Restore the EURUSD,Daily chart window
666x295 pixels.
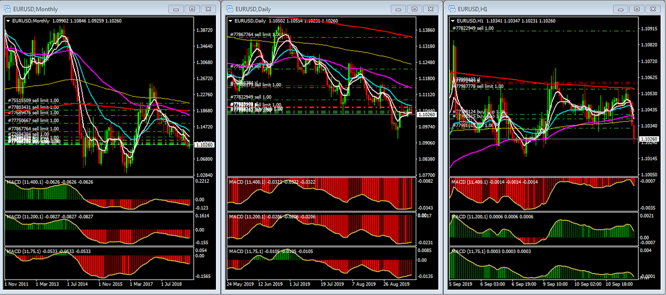coord(415,9)
